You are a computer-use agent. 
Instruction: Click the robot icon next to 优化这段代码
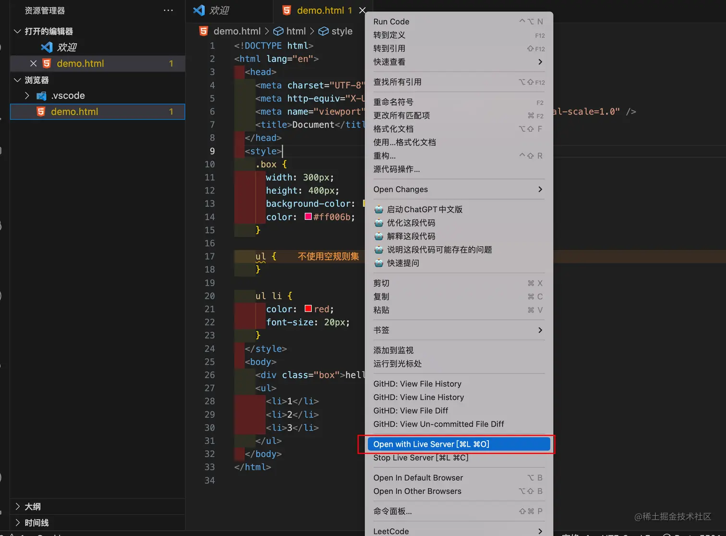click(379, 223)
